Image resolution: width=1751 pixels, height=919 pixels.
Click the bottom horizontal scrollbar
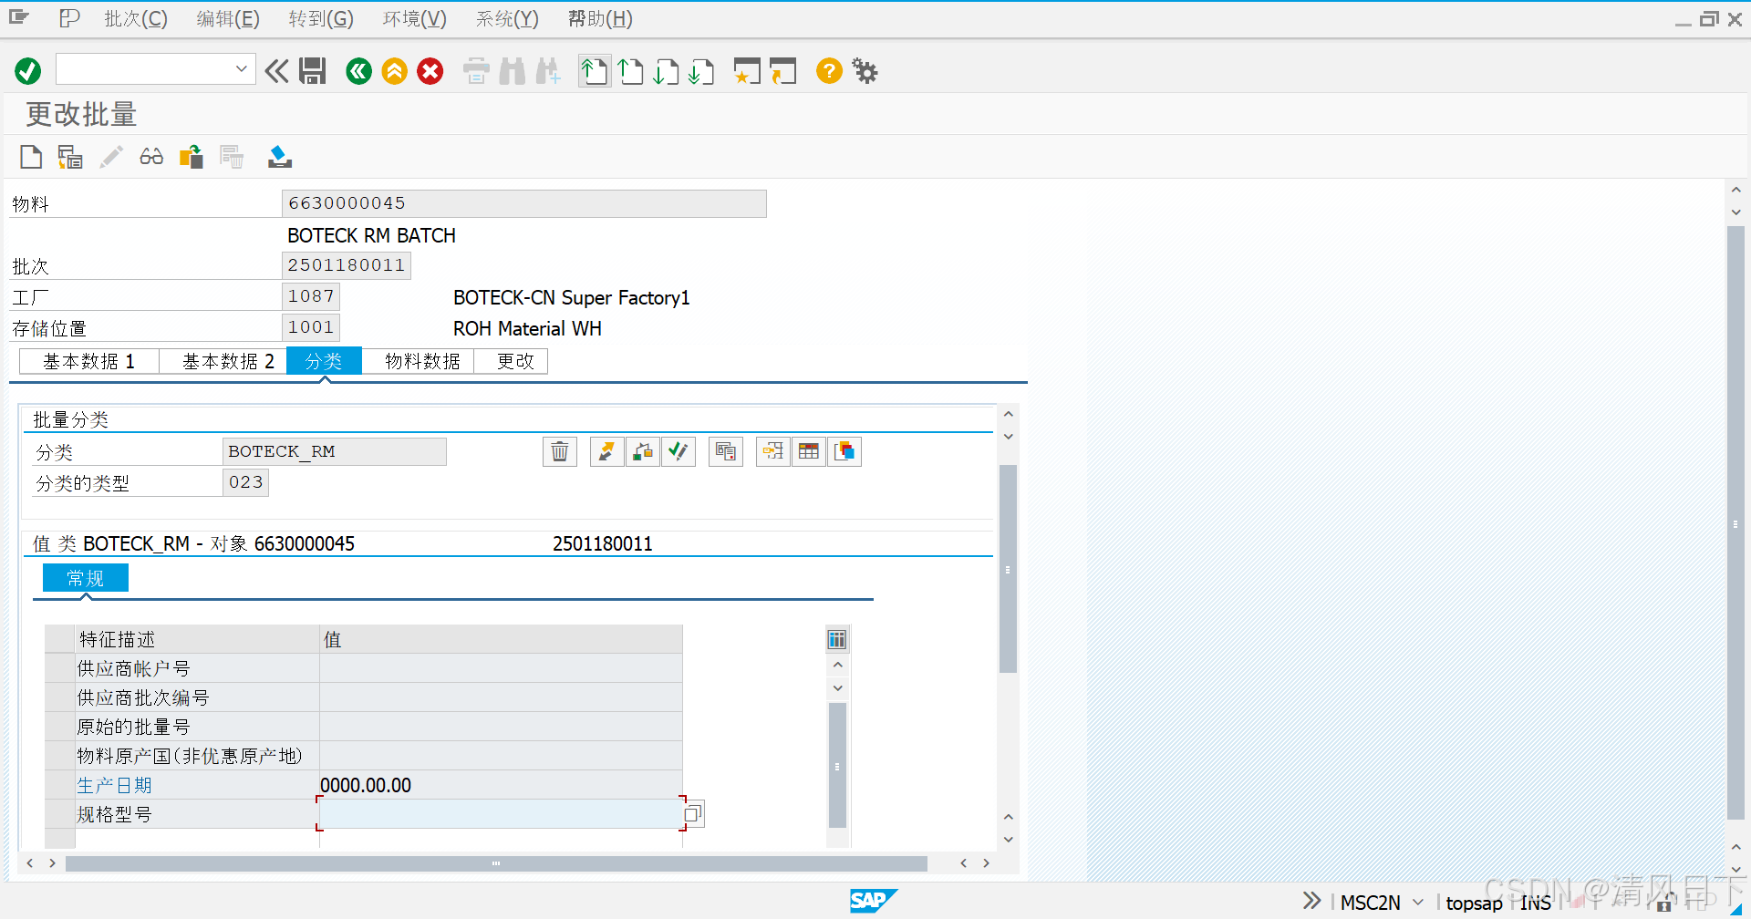pyautogui.click(x=496, y=863)
